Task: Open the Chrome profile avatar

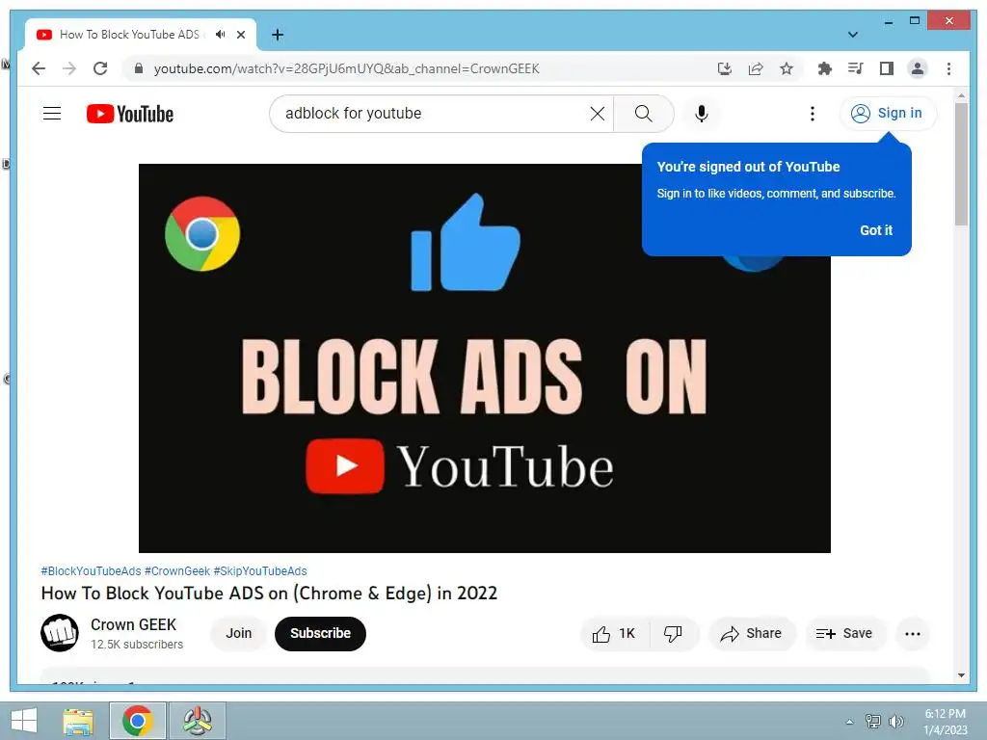Action: coord(918,68)
